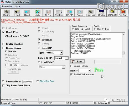Select the Boot partition radio
This screenshot has width=129, height=106.
(103, 29)
